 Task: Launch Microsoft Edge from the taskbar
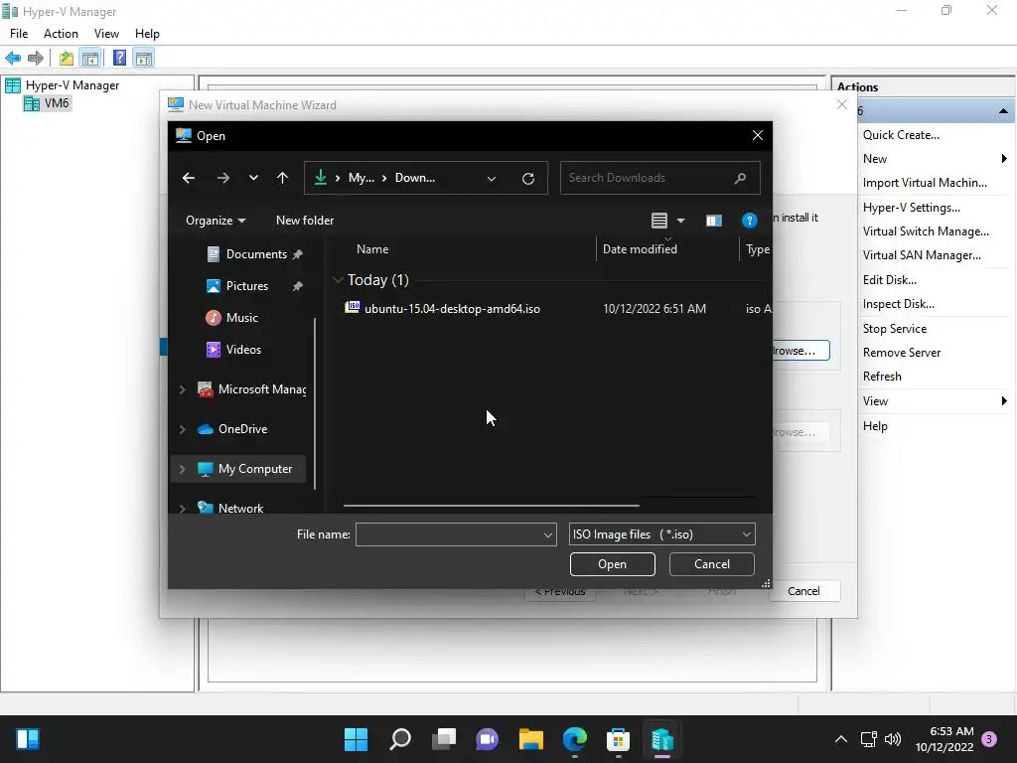point(575,739)
